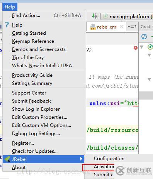Open Demos and Screencasts
This screenshot has width=153, height=179.
pyautogui.click(x=44, y=49)
